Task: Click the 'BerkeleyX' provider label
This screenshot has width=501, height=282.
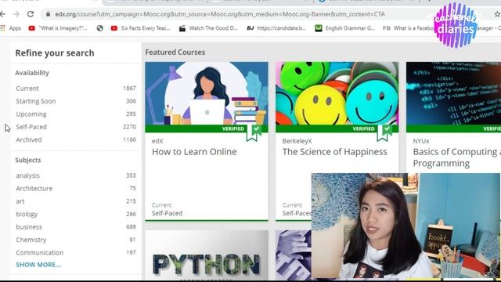Action: click(297, 141)
